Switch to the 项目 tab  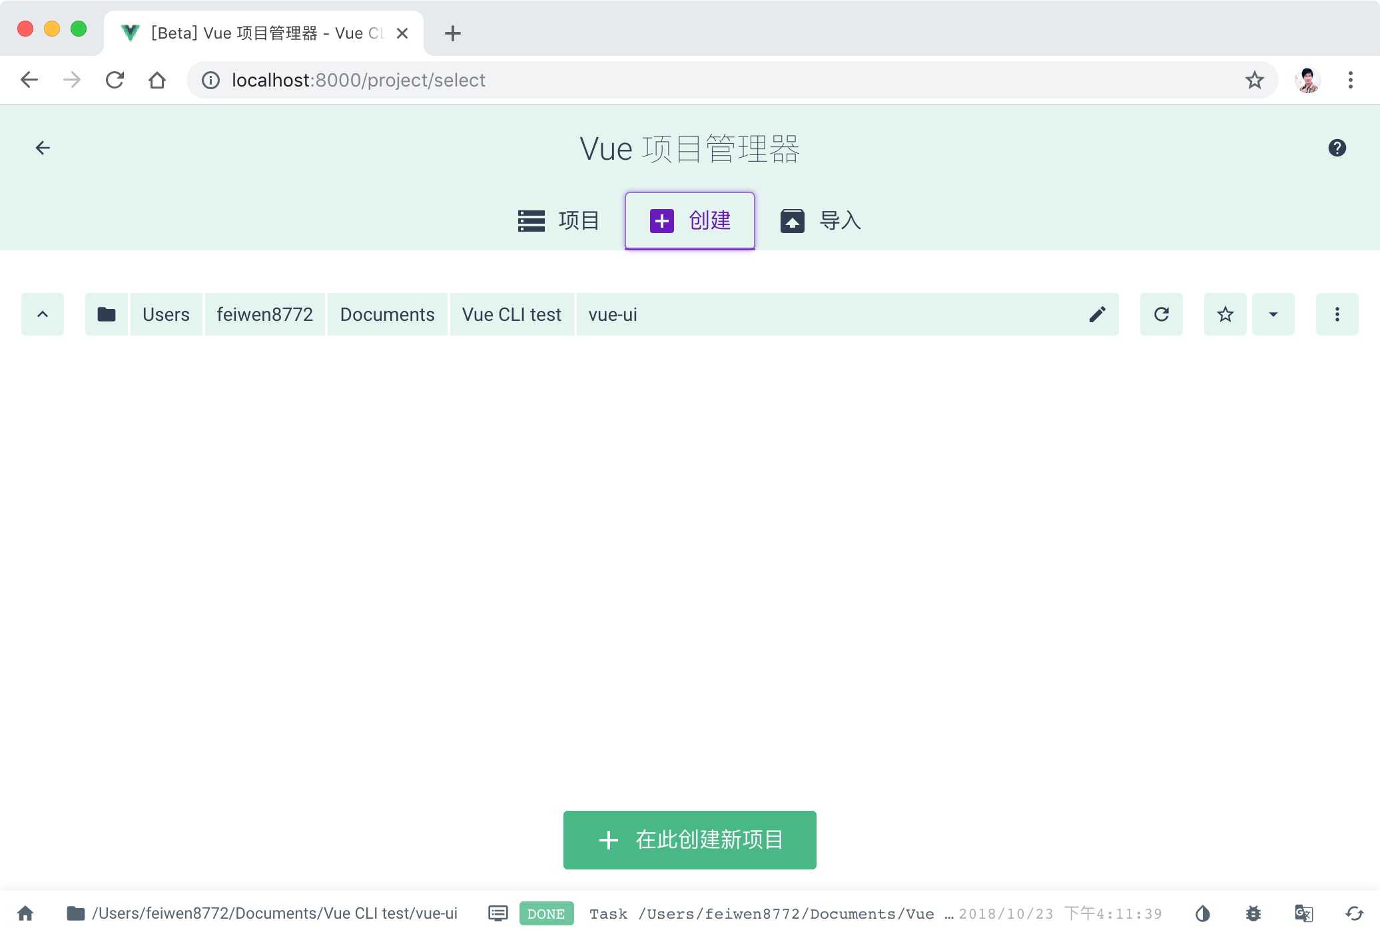coord(559,220)
